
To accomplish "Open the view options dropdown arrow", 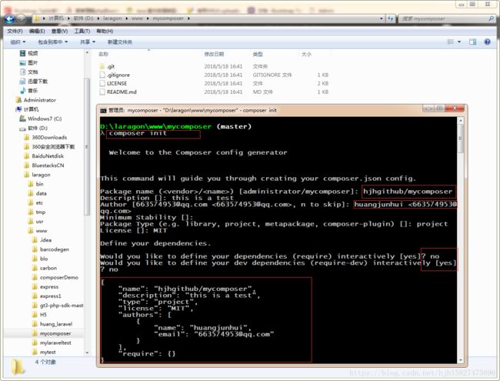I will [x=459, y=42].
